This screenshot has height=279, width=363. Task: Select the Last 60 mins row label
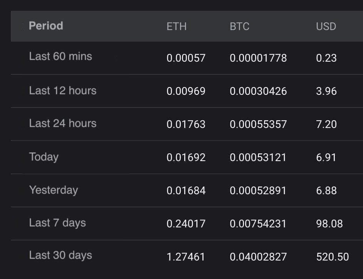point(61,56)
